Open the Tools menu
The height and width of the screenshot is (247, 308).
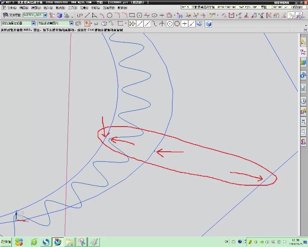73,7
